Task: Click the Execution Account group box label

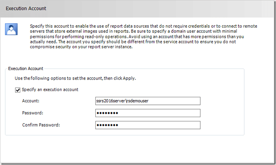Action: [26, 68]
